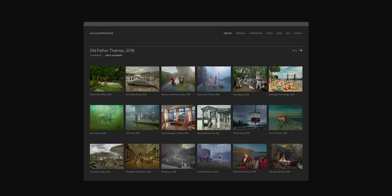This screenshot has width=392, height=196.
Task: Click the 'Amy Johnson, 2018' caption
Action: [98, 133]
